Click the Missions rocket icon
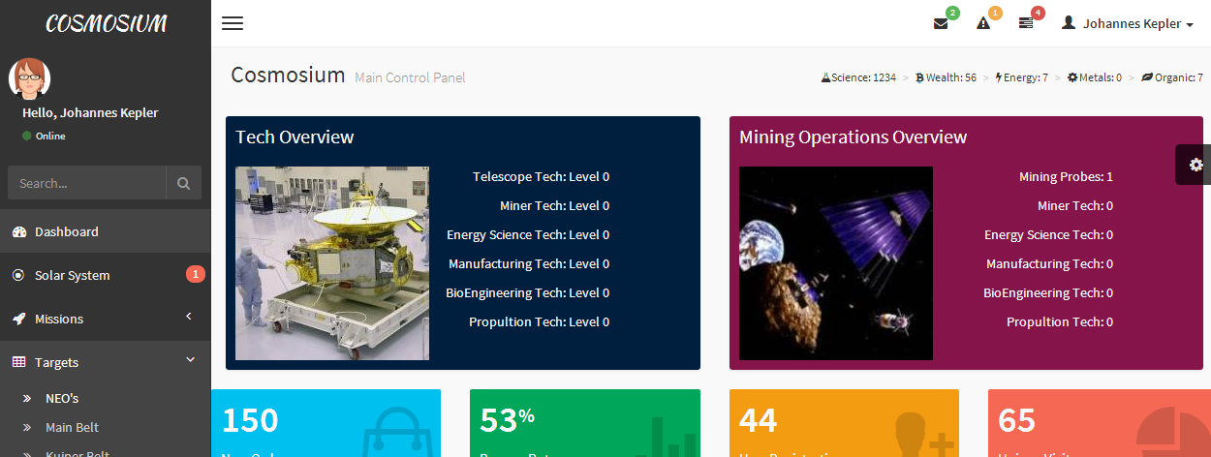This screenshot has height=457, width=1211. point(18,320)
